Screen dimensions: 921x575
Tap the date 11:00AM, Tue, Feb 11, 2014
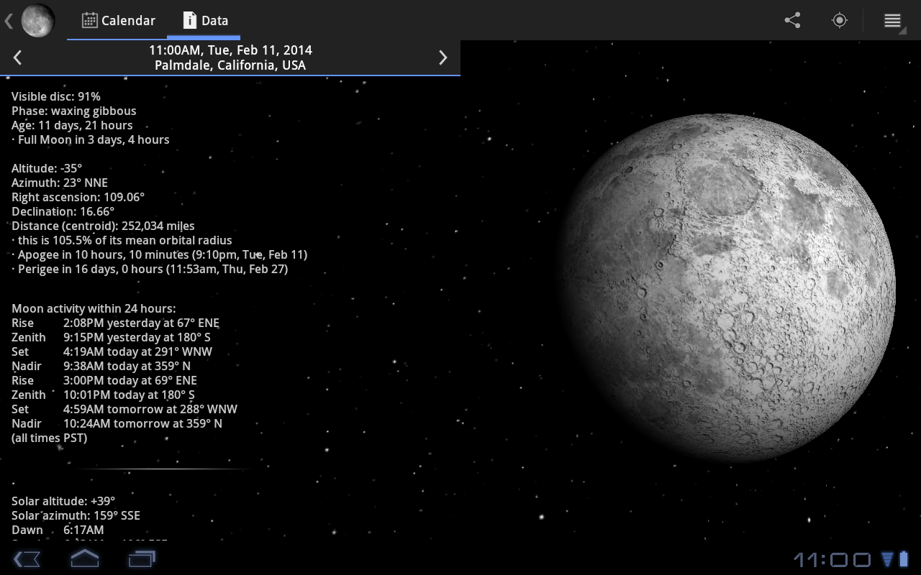pos(230,50)
